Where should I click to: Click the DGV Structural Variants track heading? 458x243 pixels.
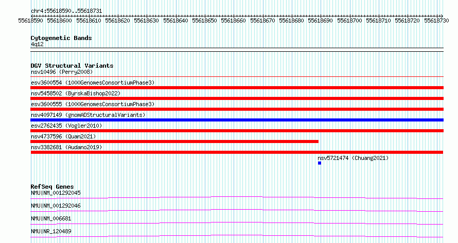[72, 66]
